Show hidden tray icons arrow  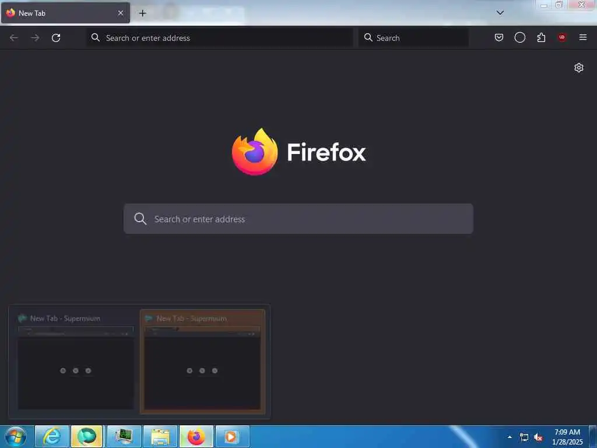510,437
